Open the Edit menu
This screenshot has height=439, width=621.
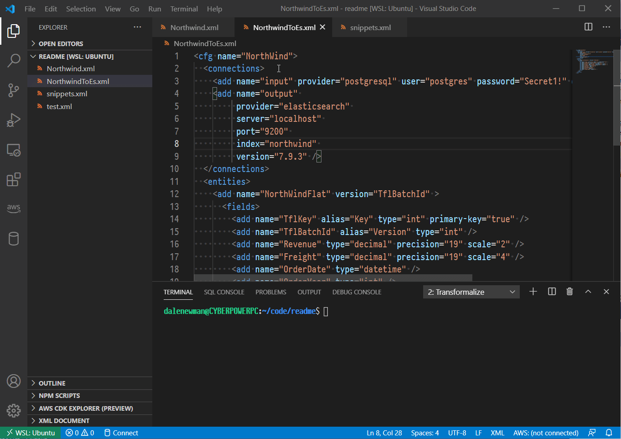[x=51, y=9]
